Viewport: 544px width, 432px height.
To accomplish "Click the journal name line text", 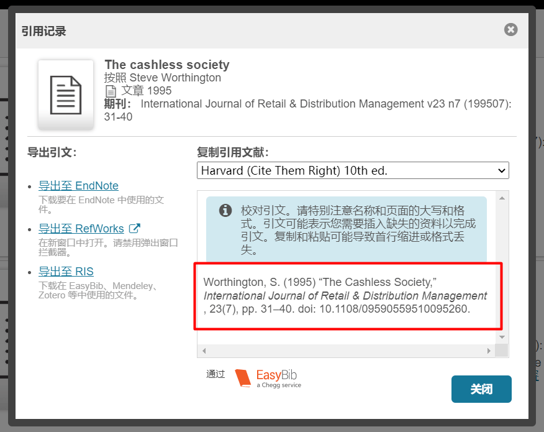I will coord(308,110).
